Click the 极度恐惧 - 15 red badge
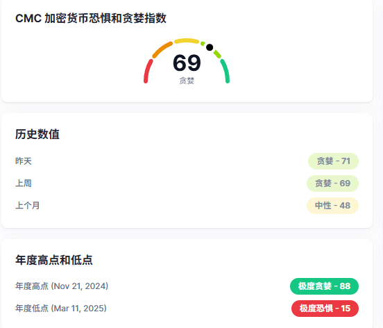 pos(325,309)
